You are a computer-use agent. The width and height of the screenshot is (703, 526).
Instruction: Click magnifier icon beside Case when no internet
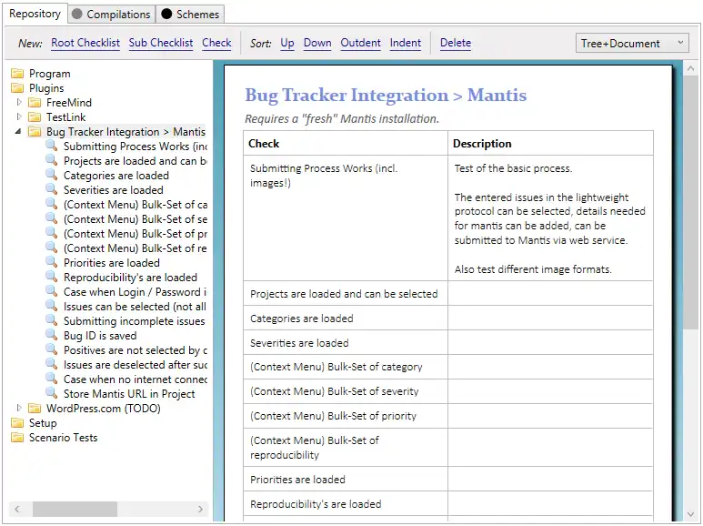[x=52, y=379]
